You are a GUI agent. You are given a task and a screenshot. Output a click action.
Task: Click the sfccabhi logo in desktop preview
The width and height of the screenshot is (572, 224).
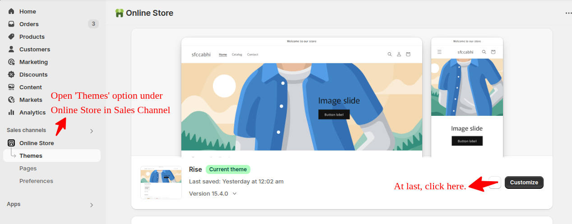201,55
